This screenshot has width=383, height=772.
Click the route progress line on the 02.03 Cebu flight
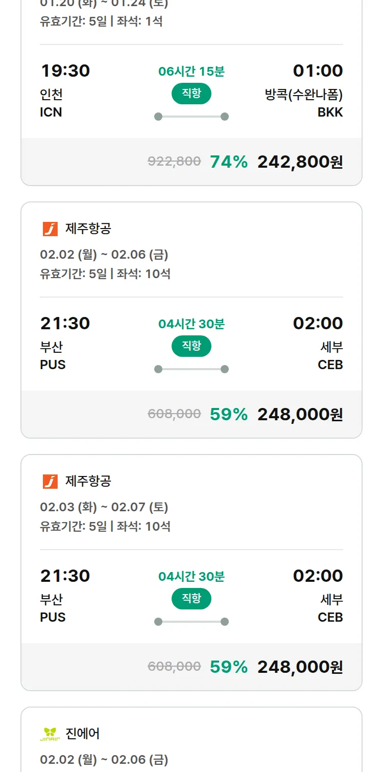(191, 621)
